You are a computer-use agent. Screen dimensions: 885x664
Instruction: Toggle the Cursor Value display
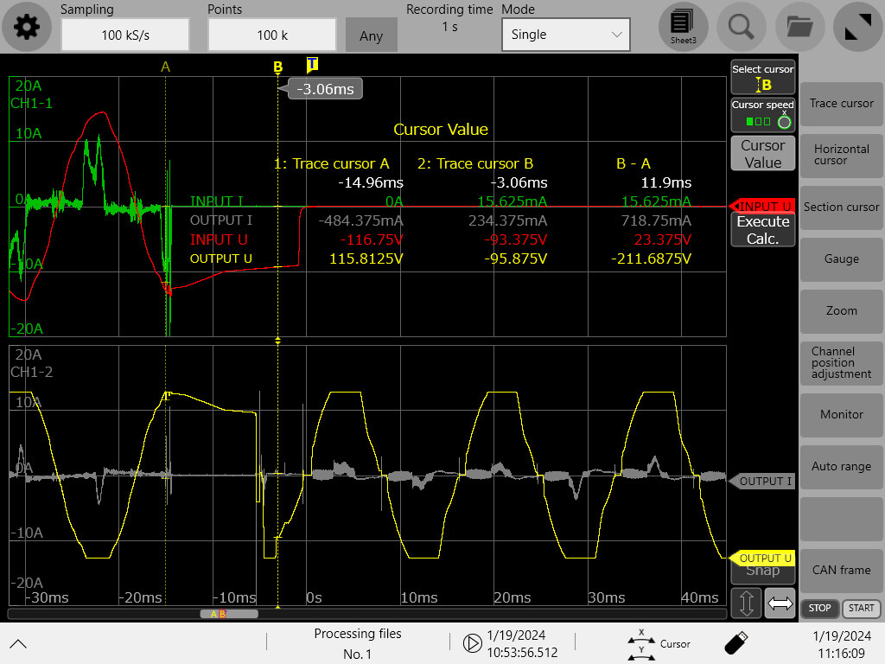(762, 154)
